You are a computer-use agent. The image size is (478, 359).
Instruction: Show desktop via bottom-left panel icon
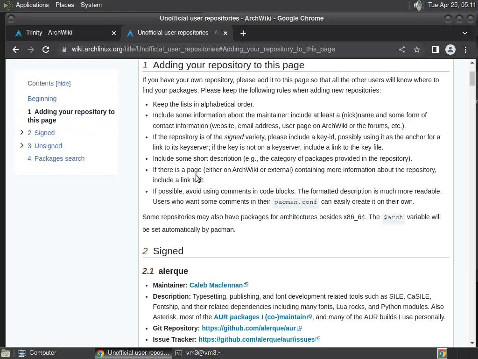(x=5, y=353)
